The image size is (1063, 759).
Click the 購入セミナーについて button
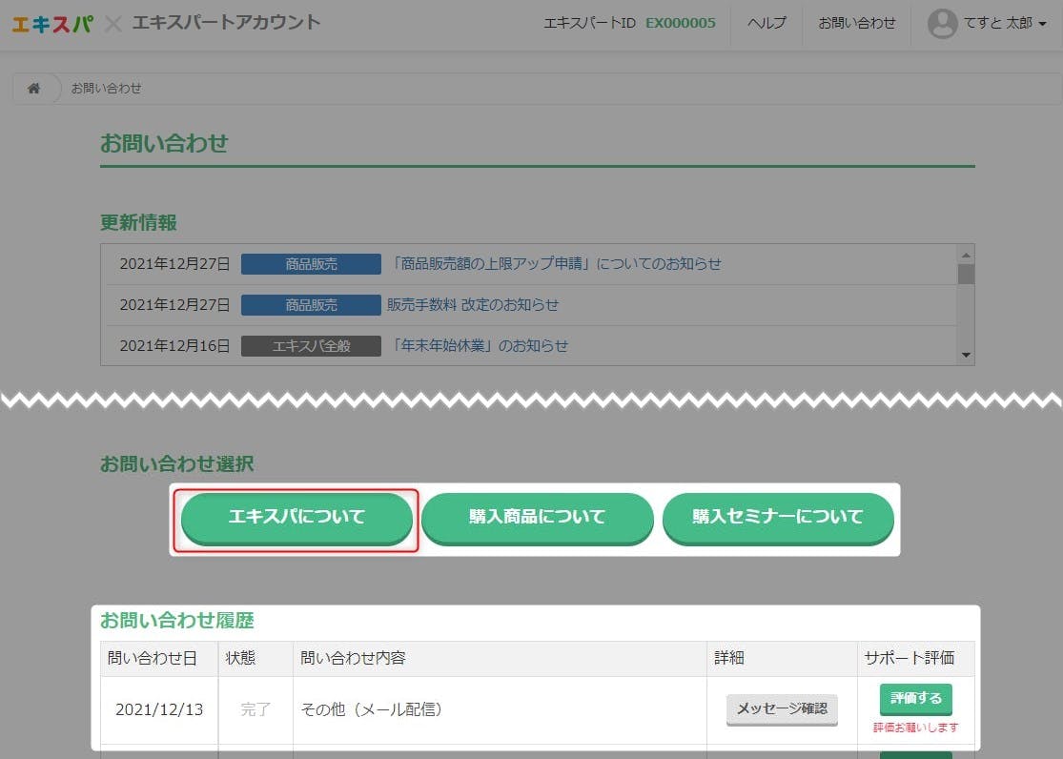point(778,518)
